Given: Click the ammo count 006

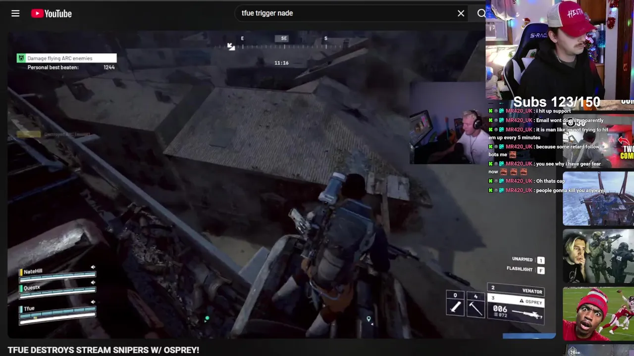Looking at the screenshot, I should tap(500, 309).
